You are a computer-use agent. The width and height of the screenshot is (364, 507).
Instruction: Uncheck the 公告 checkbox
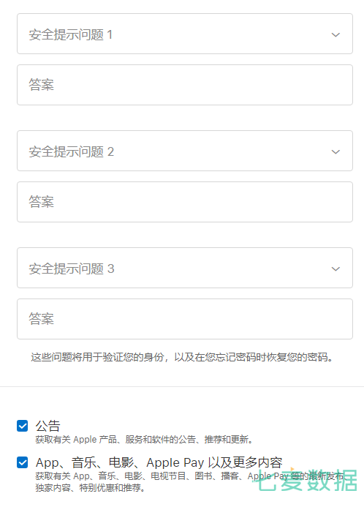point(22,426)
